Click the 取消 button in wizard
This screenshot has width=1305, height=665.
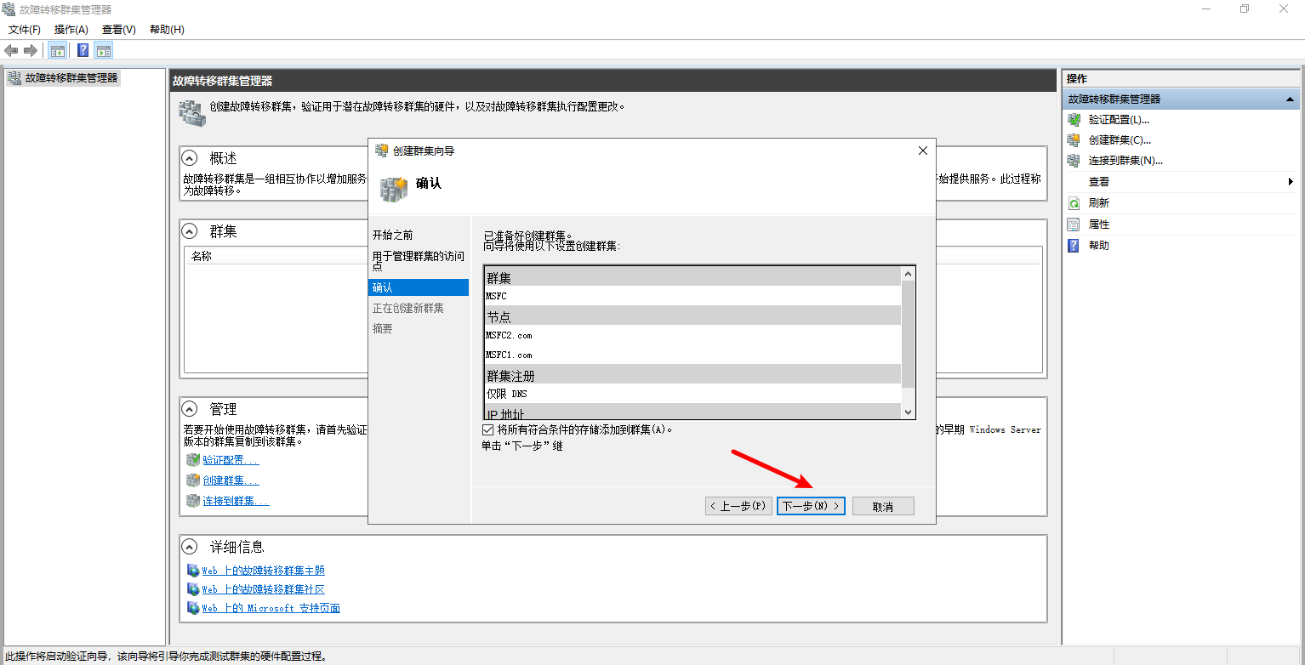click(x=883, y=506)
